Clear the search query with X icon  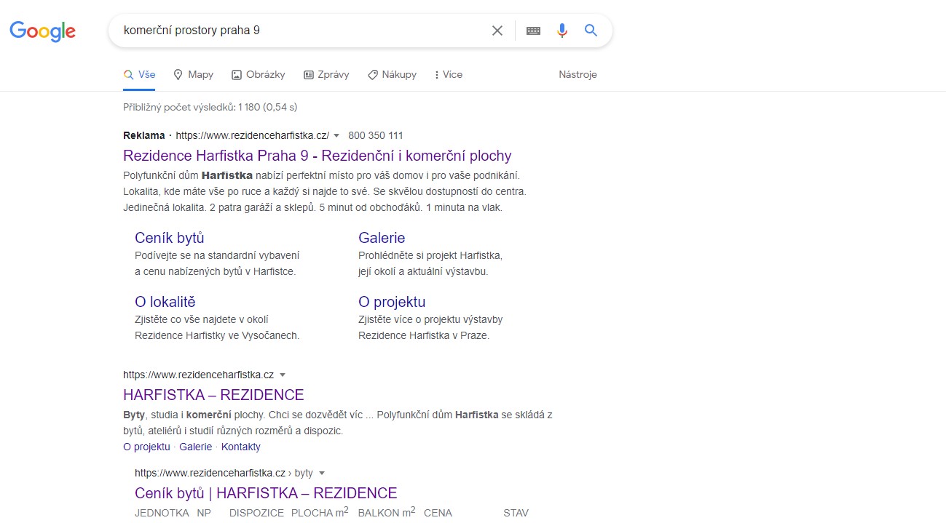497,31
